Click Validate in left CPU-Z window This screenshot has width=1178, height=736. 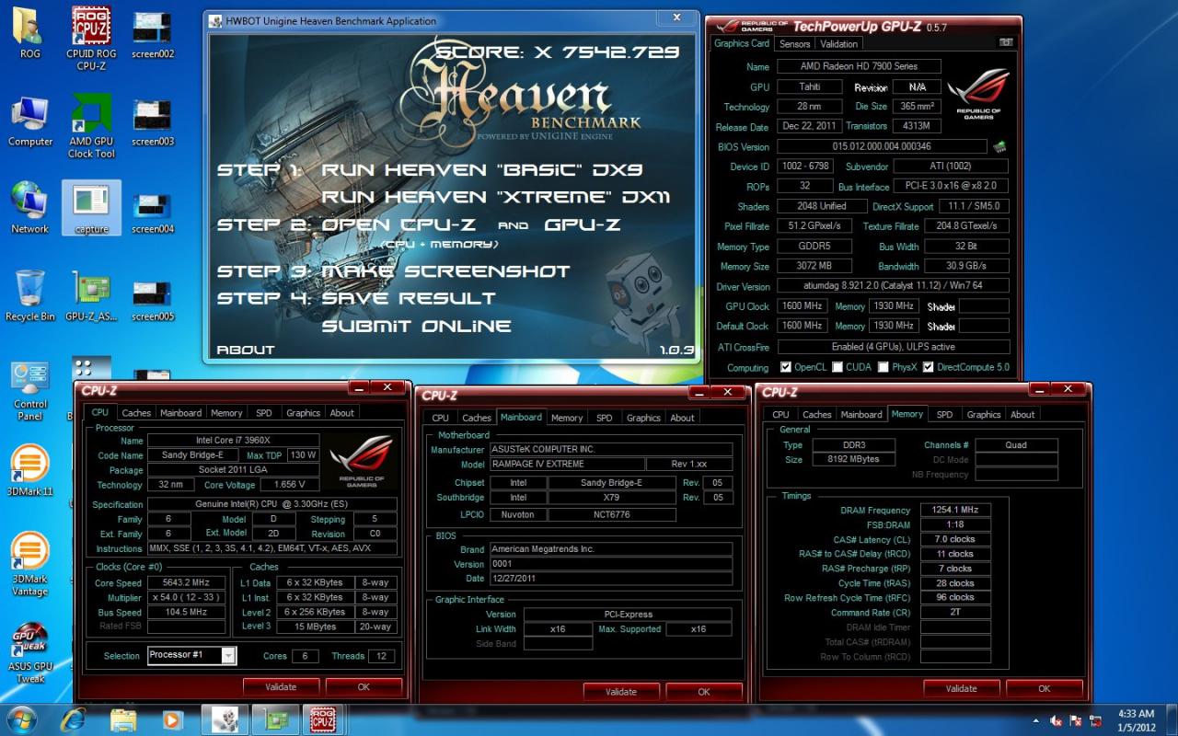281,686
